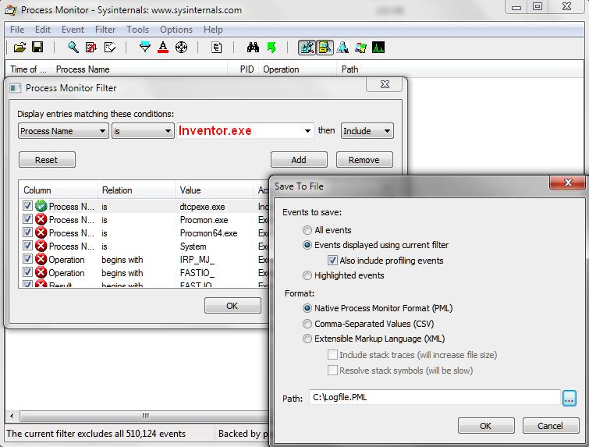The width and height of the screenshot is (589, 447).
Task: Open the Highlight red letter A icon
Action: 163,48
